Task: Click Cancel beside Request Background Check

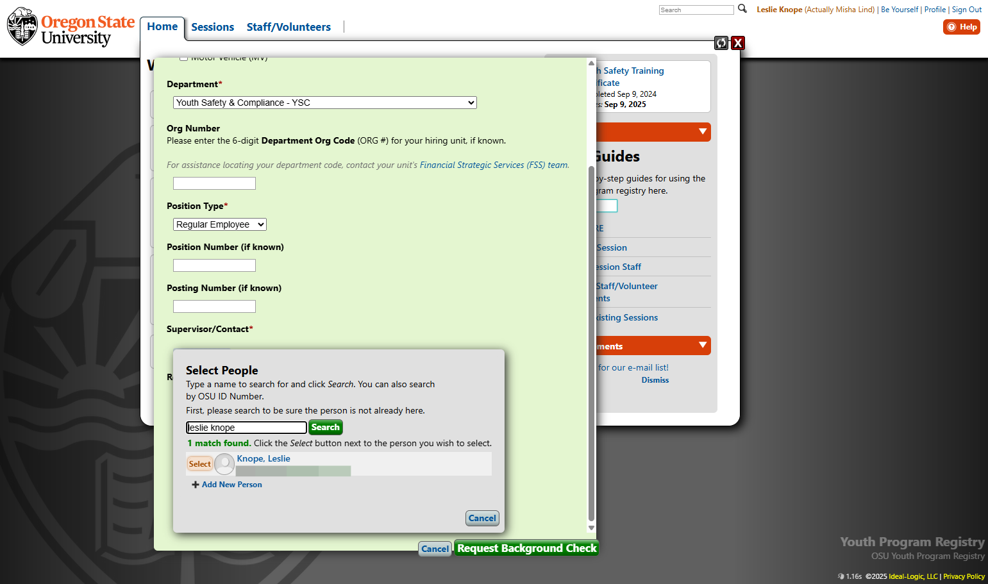Action: pos(435,549)
